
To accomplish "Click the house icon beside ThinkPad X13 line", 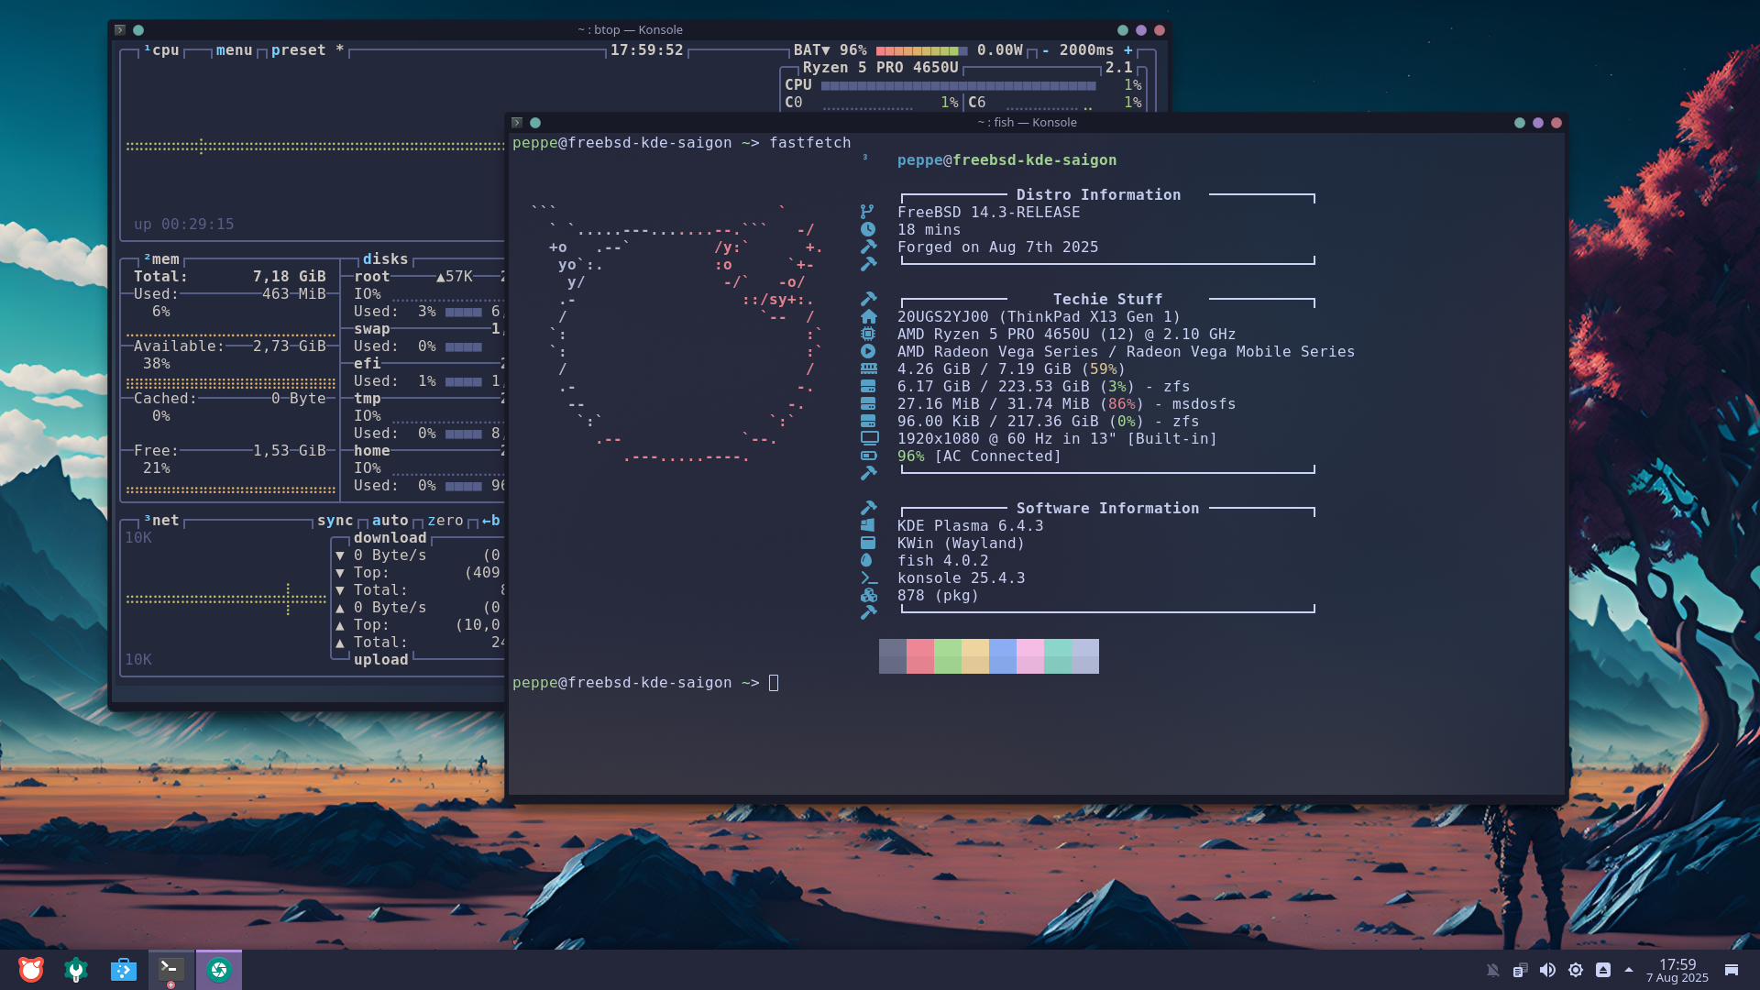I will click(x=868, y=316).
